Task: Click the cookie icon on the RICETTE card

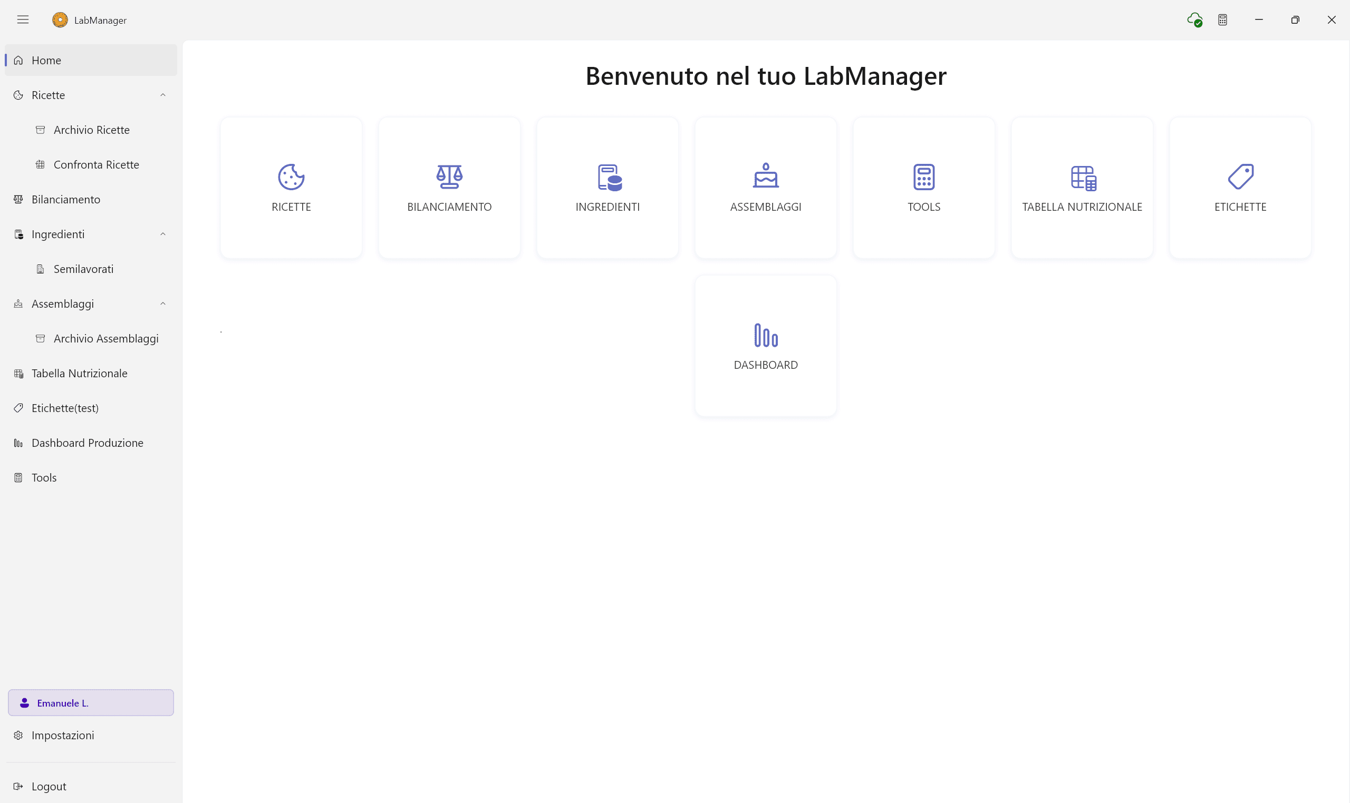Action: point(291,177)
